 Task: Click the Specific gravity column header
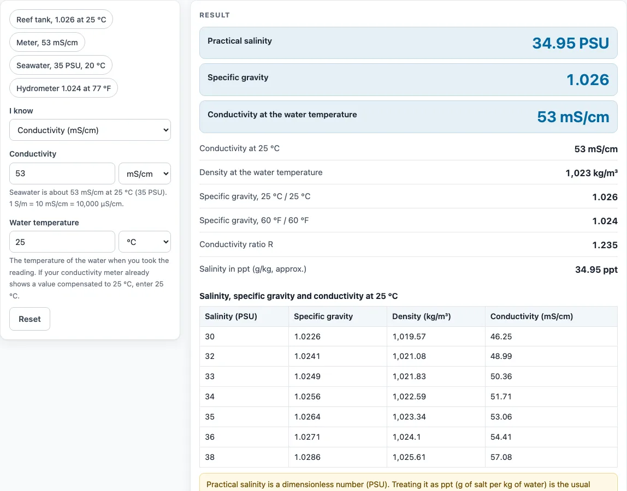pyautogui.click(x=338, y=316)
